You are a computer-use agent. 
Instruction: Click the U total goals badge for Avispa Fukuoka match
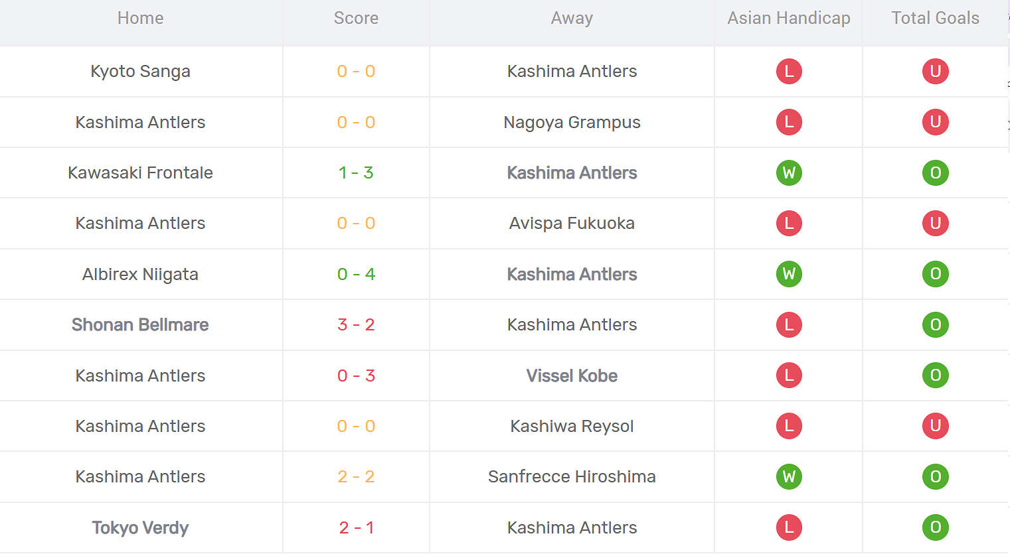tap(935, 223)
